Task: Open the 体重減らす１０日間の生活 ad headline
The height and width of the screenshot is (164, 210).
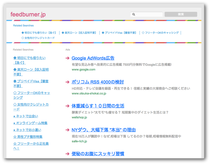Action: tap(98, 106)
